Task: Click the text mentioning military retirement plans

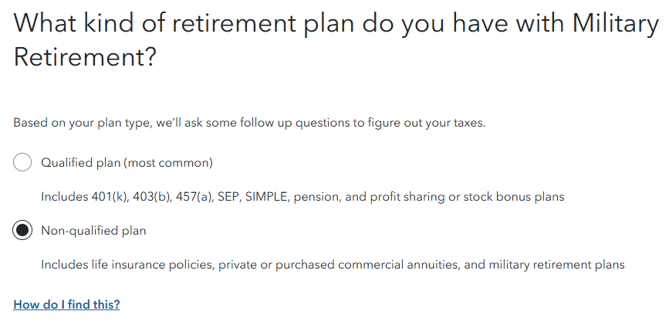Action: (x=544, y=265)
